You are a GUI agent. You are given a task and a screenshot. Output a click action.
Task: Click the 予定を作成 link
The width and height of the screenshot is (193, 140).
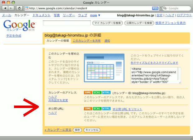pos(14,36)
